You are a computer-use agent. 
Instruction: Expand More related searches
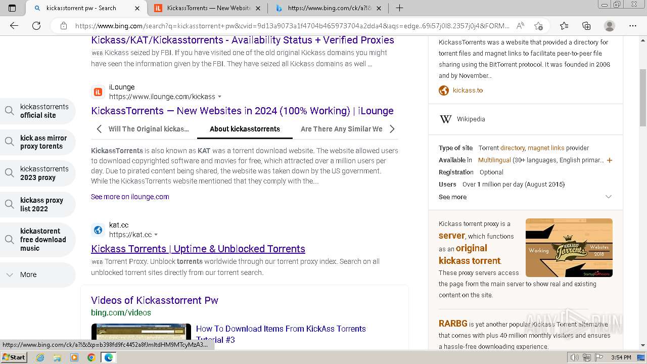tap(37, 275)
